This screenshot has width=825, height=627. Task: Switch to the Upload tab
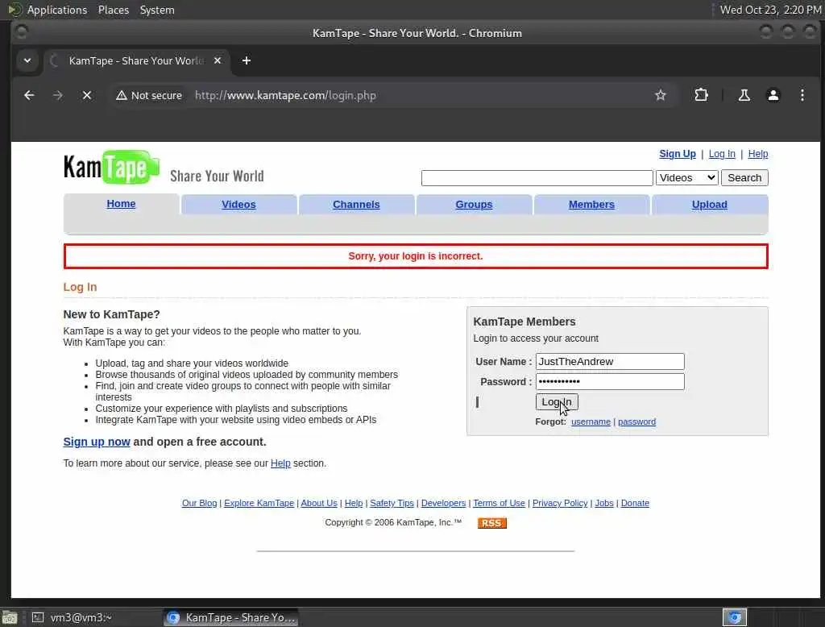tap(709, 204)
